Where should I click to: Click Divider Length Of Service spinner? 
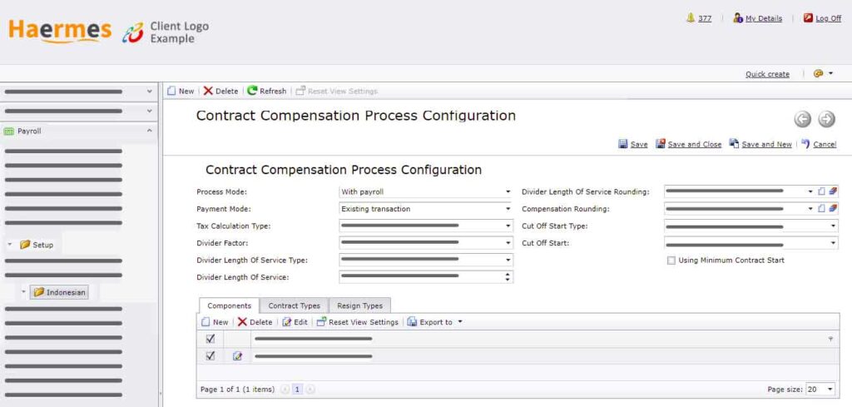(508, 277)
